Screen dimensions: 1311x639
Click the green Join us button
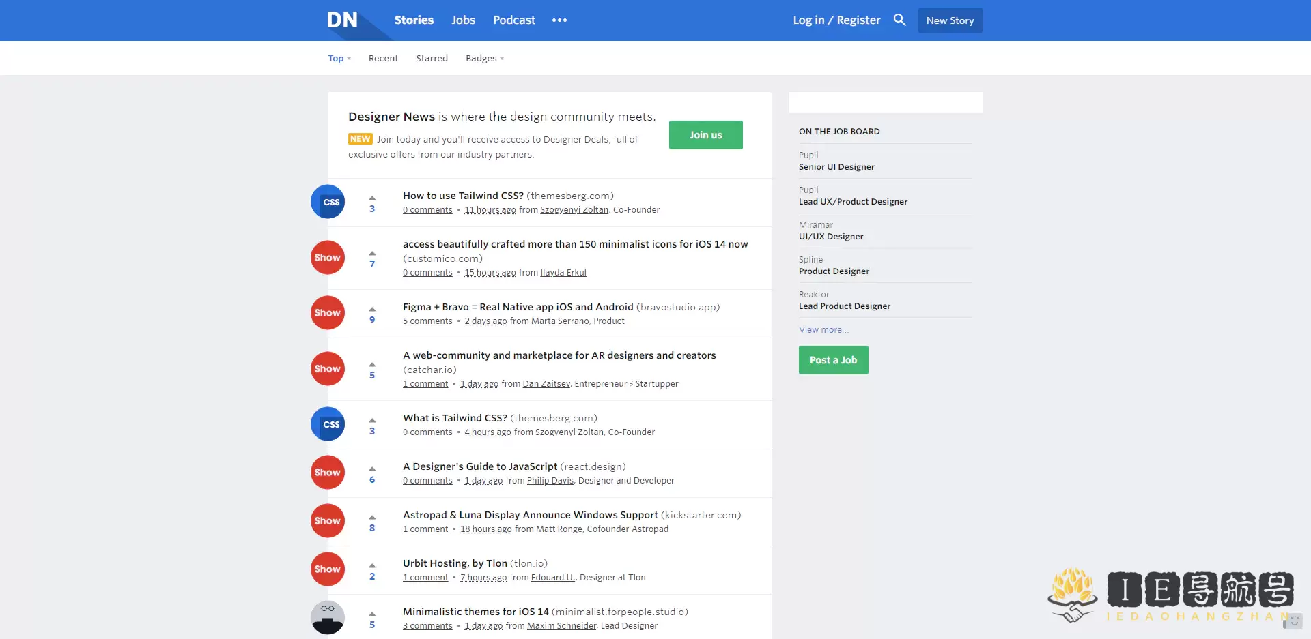(705, 135)
